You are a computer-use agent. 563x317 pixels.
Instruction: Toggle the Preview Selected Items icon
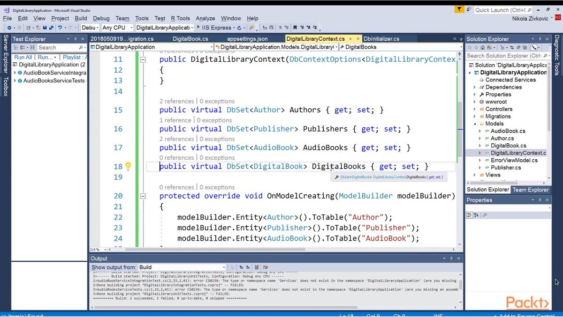(x=534, y=48)
